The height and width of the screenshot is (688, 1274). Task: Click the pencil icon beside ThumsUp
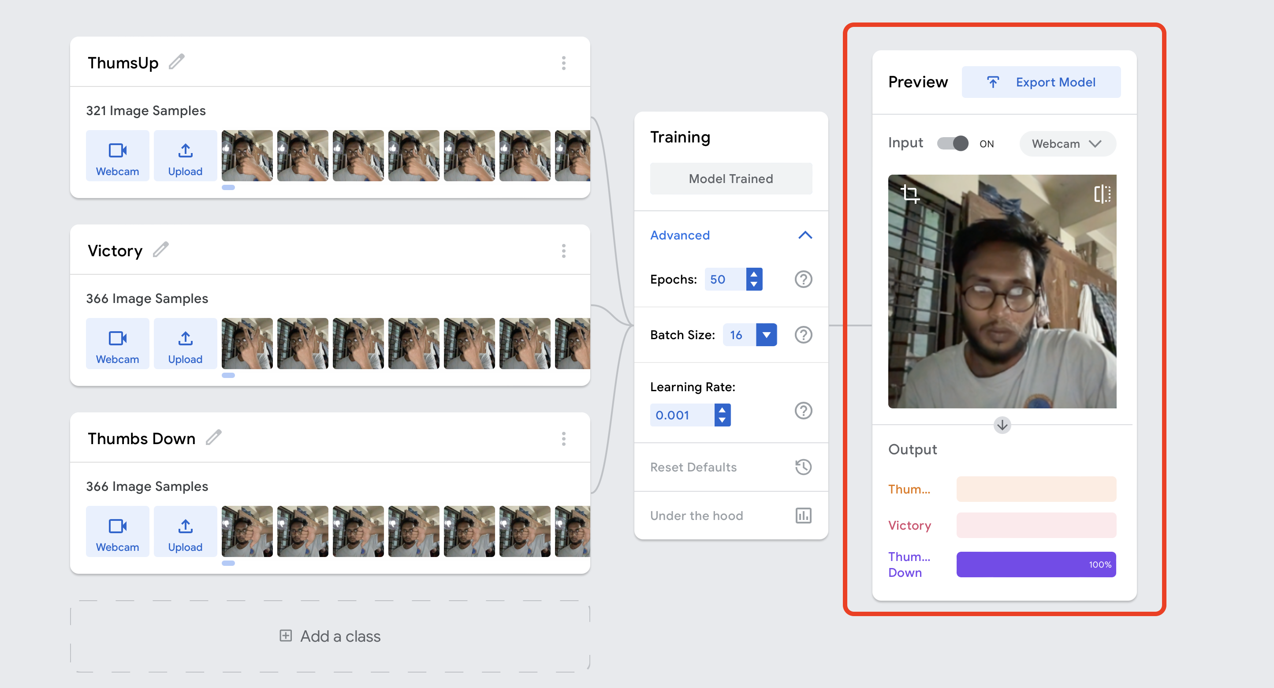click(x=177, y=62)
